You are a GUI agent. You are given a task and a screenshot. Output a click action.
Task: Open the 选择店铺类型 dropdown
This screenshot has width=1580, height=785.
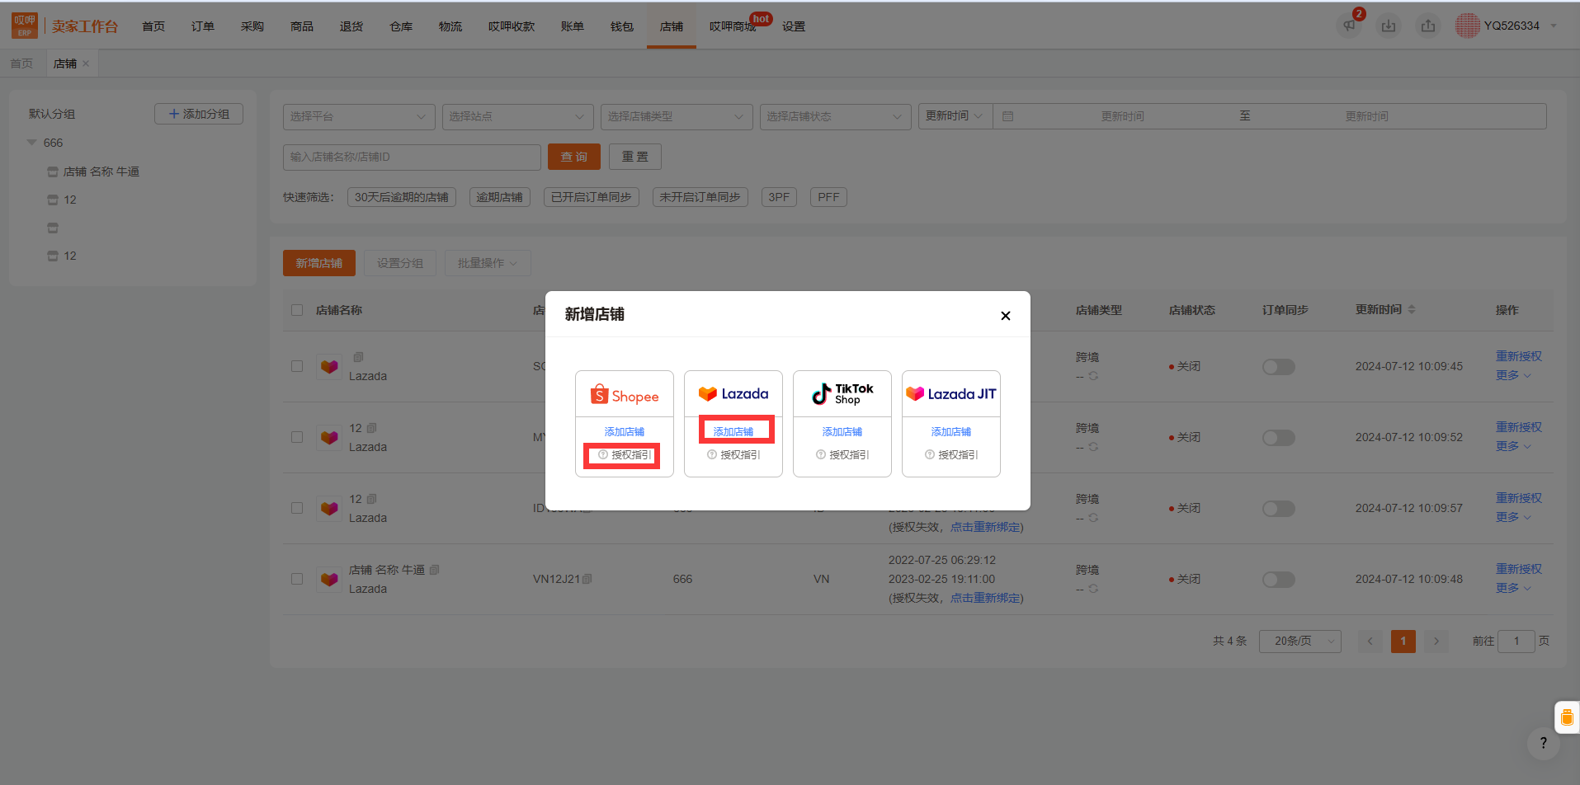click(677, 116)
